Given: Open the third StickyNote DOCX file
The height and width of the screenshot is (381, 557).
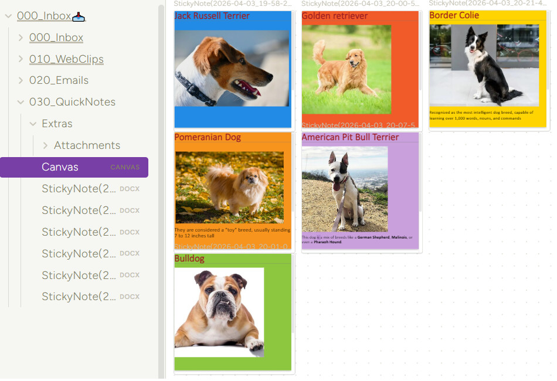Looking at the screenshot, I should (79, 232).
